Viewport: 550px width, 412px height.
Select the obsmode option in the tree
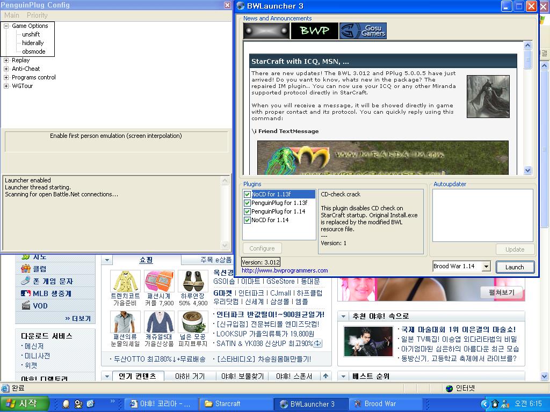(34, 51)
